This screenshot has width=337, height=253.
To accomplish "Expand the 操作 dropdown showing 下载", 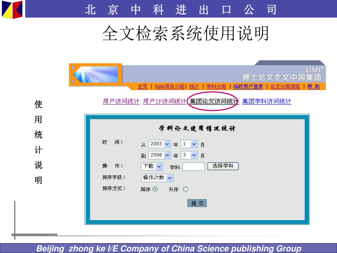I will tap(152, 166).
